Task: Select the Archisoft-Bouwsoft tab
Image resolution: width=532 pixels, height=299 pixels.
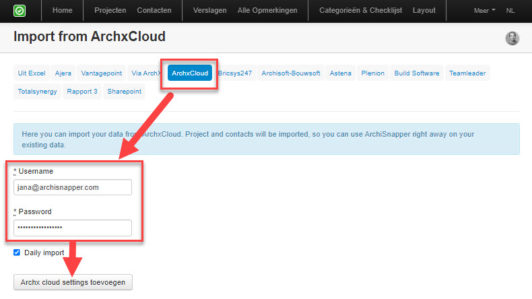Action: pos(291,73)
